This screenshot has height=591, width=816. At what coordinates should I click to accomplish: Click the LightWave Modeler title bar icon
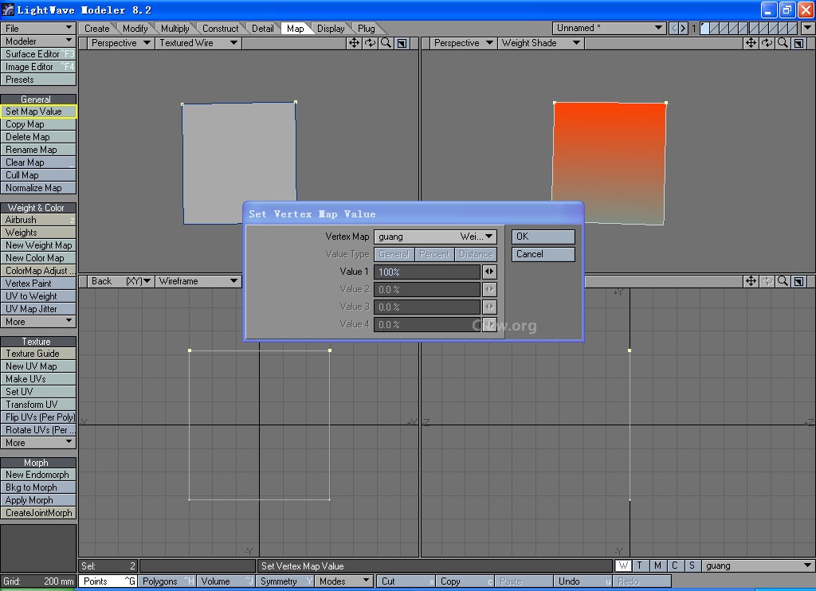[8, 10]
